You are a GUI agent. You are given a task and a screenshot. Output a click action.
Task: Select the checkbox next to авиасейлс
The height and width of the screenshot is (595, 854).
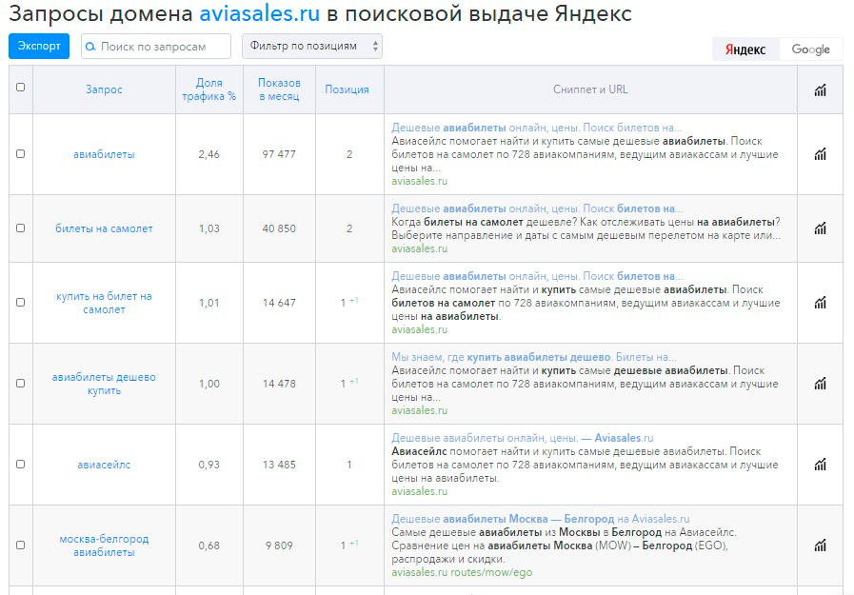[x=21, y=465]
